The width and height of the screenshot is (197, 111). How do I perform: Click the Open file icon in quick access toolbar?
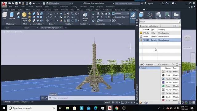pyautogui.click(x=13, y=3)
